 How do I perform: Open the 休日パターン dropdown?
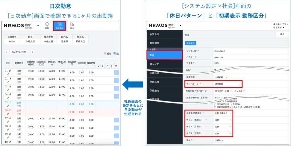[x=227, y=84]
